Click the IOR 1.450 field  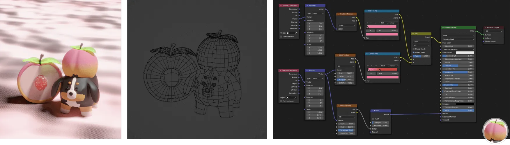458,95
